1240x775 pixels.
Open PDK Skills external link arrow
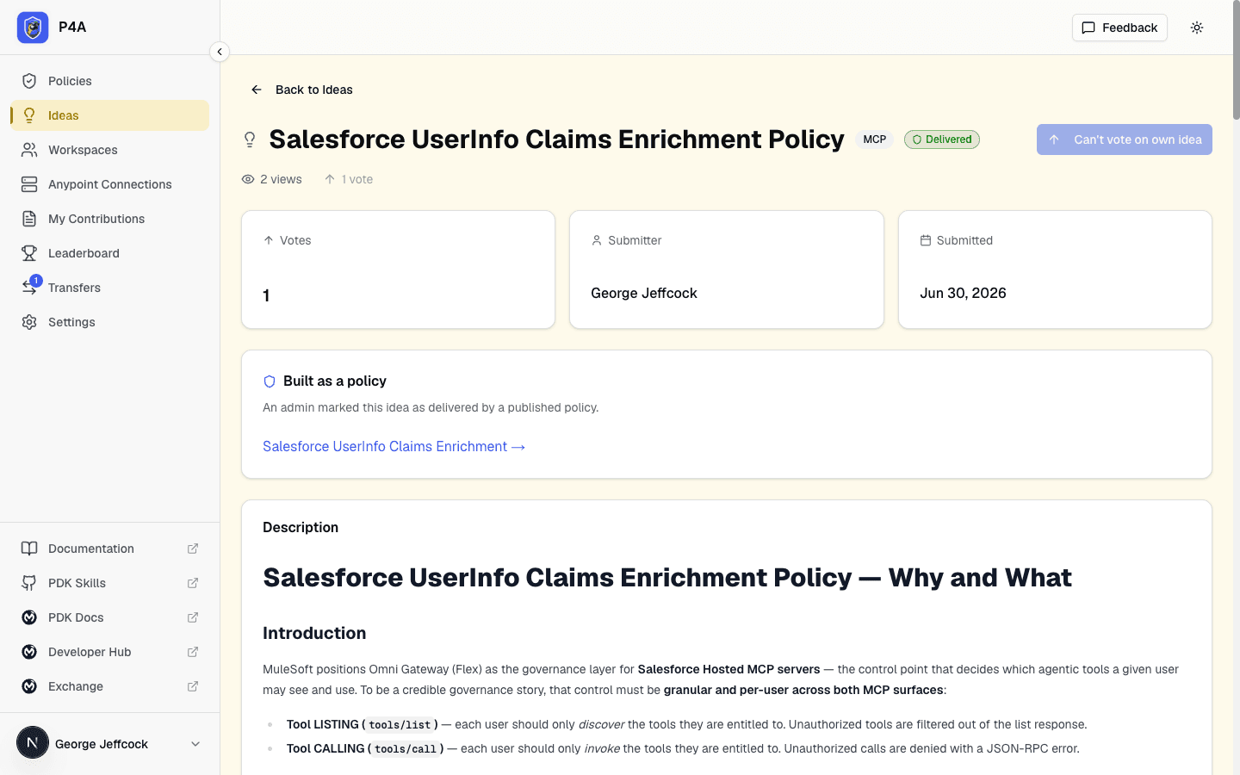[x=193, y=583]
